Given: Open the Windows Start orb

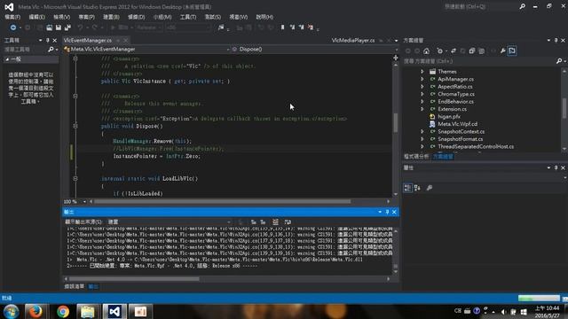Looking at the screenshot, I should [x=12, y=311].
